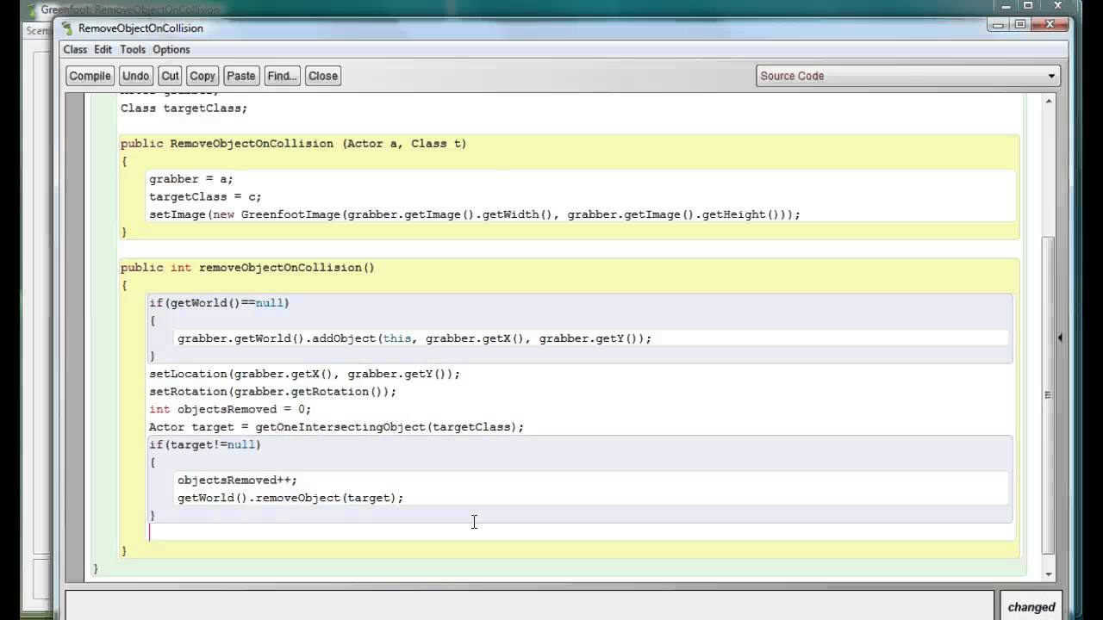1103x620 pixels.
Task: Click the 'if(getWorld()==null)' line
Action: tap(219, 303)
